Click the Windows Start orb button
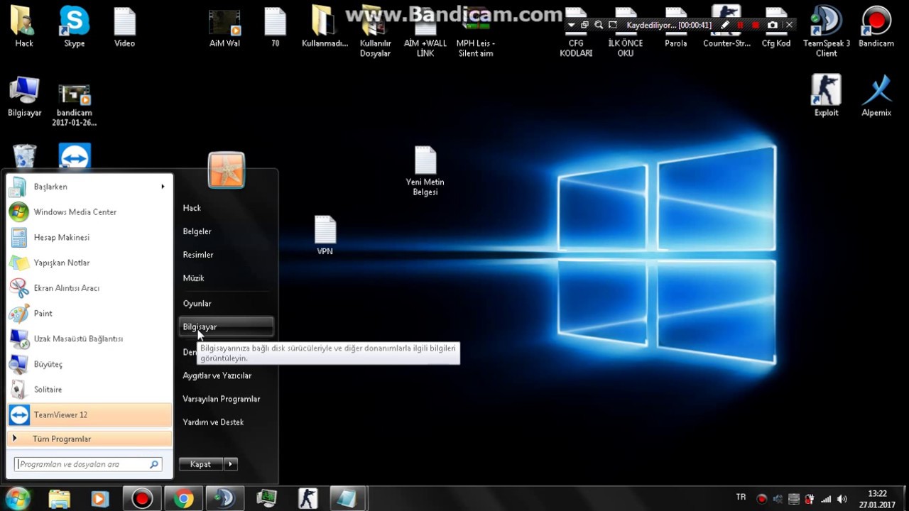 18,498
